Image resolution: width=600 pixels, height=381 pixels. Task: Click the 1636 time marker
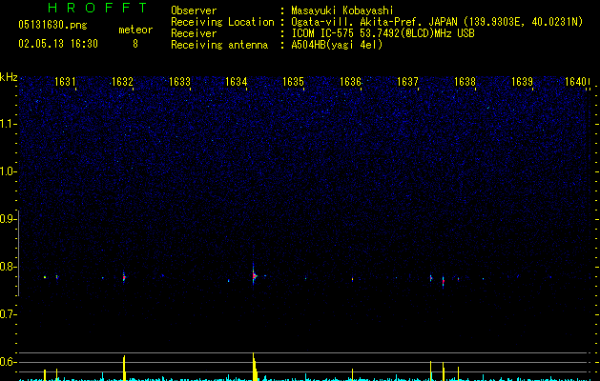tap(350, 82)
